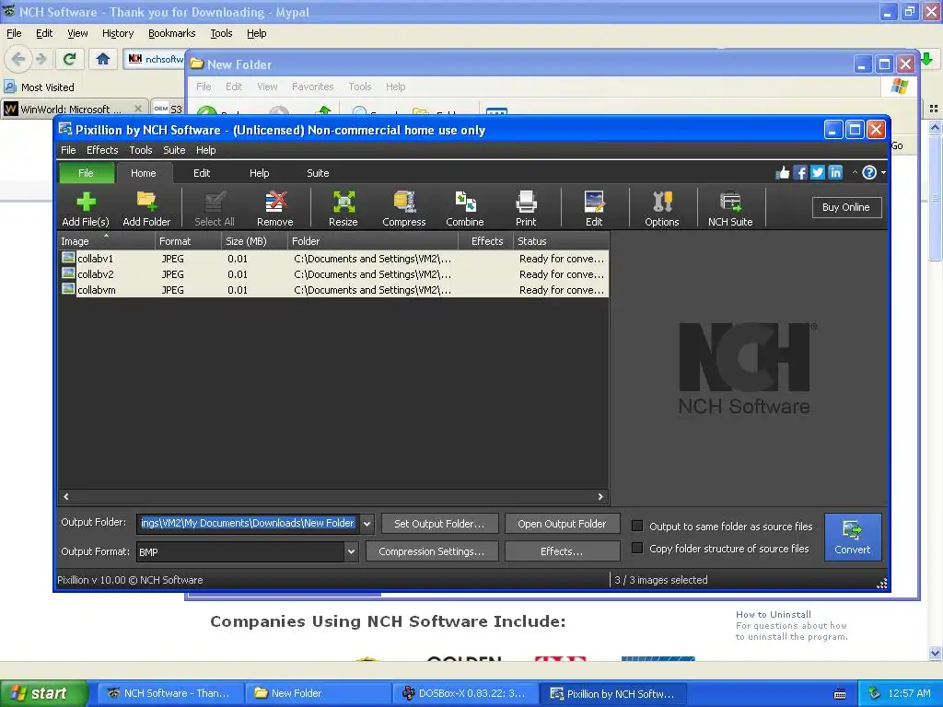Click the collabv1 image thumbnail icon
The height and width of the screenshot is (707, 943).
point(68,258)
